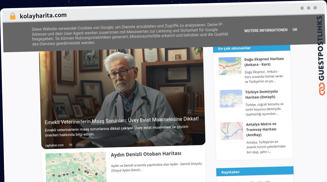This screenshot has height=182, width=327.
Task: Select the Türkiye Demiryolu map thumbnail
Action: point(231,99)
